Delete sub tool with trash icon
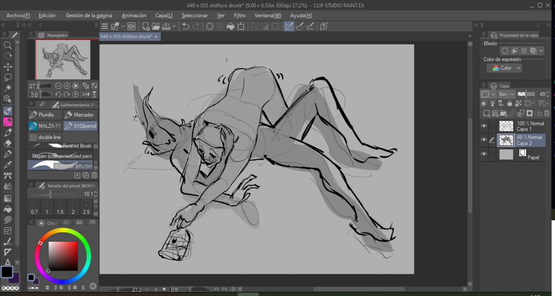 coord(94,175)
